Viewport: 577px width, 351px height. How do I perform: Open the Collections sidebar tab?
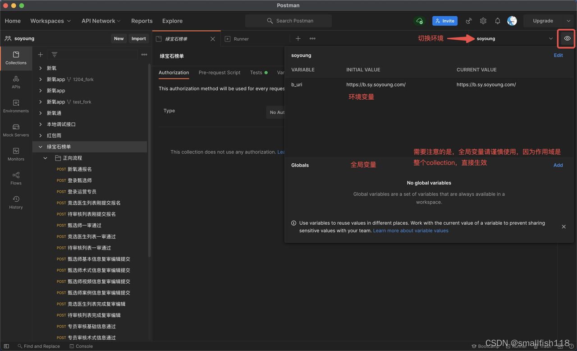[x=16, y=58]
